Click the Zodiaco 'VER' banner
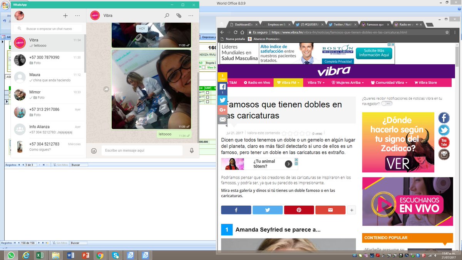Viewport: 462px width, 260px height. (398, 142)
